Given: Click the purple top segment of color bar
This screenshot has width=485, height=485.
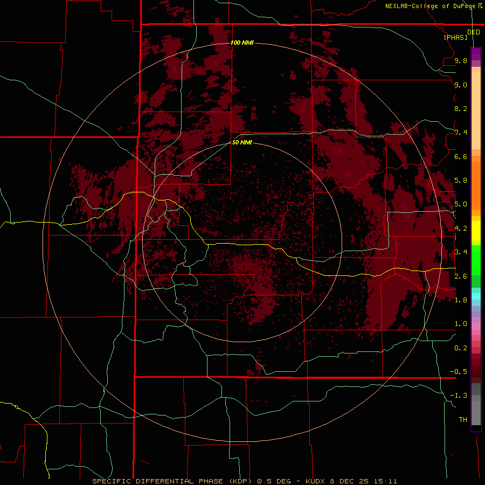Looking at the screenshot, I should point(476,54).
